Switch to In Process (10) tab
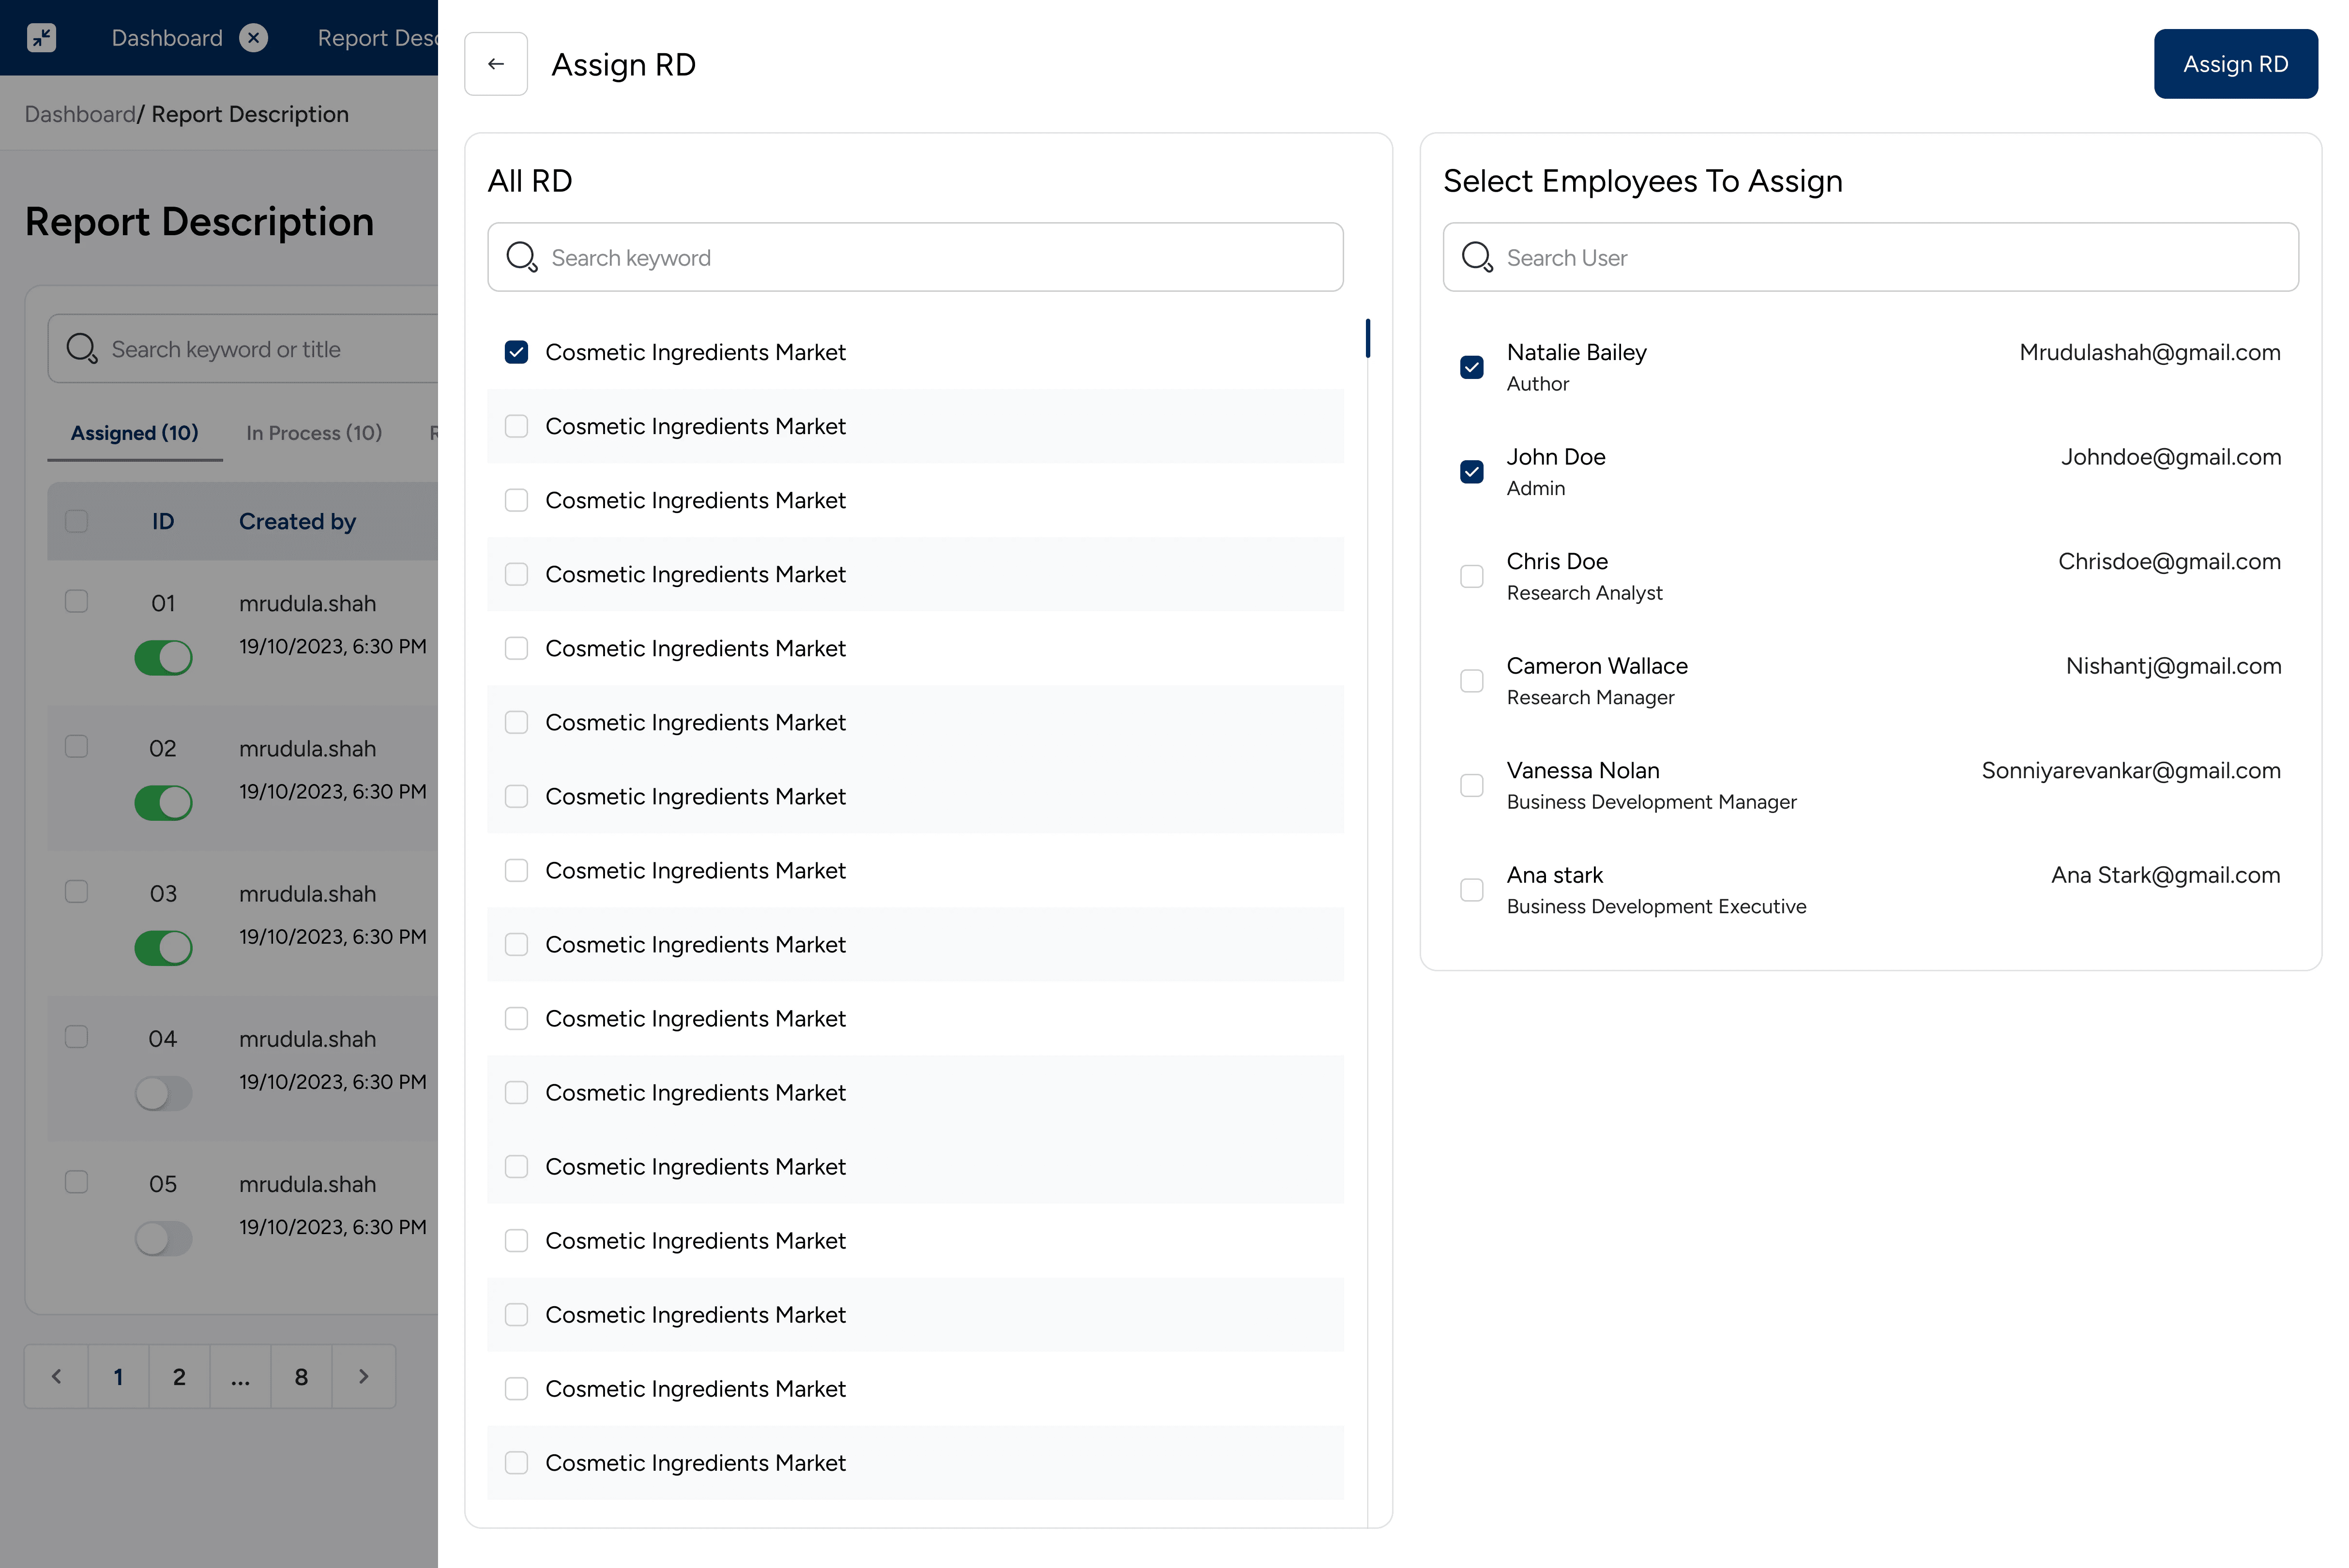 point(314,433)
